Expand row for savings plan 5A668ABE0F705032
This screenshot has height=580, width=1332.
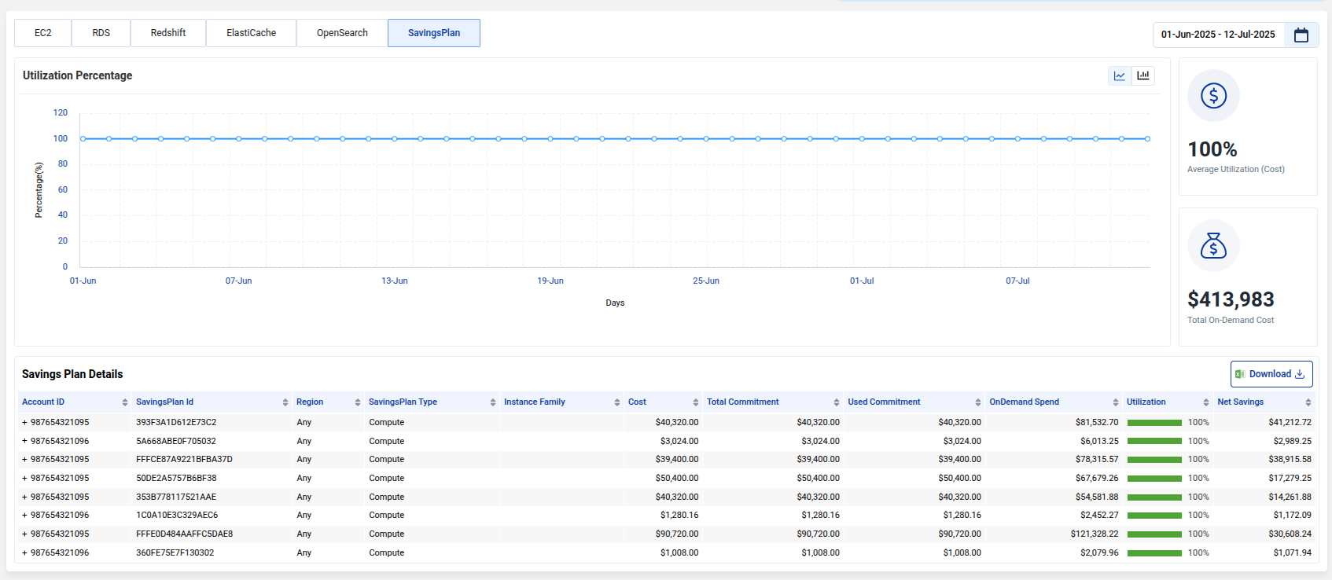(24, 442)
